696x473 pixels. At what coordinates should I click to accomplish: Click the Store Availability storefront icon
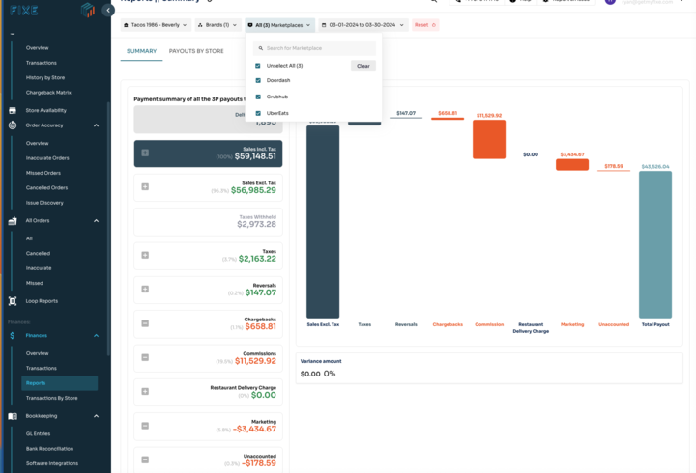13,111
